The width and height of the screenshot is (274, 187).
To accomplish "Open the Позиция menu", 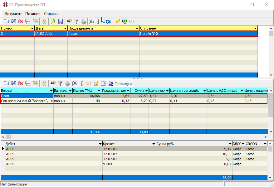I will pos(33,14).
